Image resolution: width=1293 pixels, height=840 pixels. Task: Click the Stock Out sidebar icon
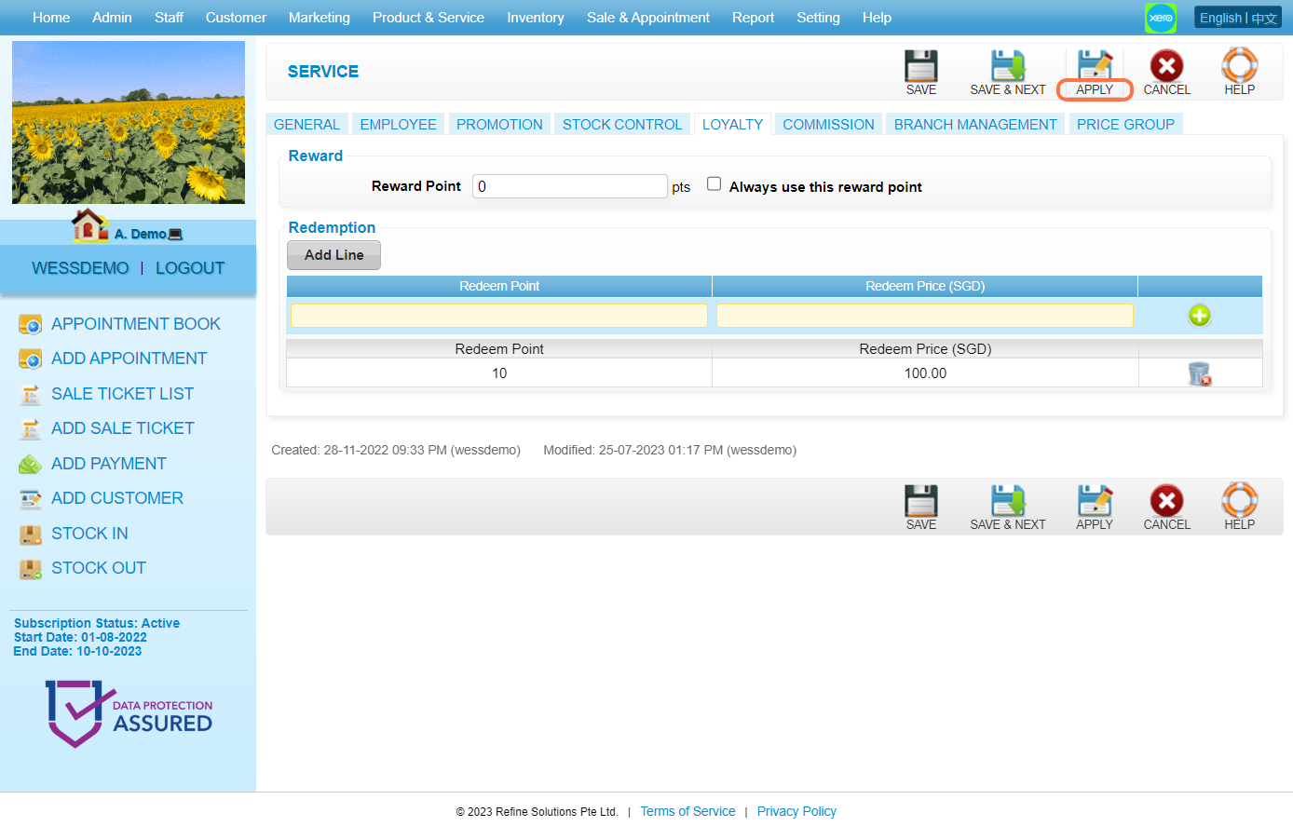click(31, 568)
